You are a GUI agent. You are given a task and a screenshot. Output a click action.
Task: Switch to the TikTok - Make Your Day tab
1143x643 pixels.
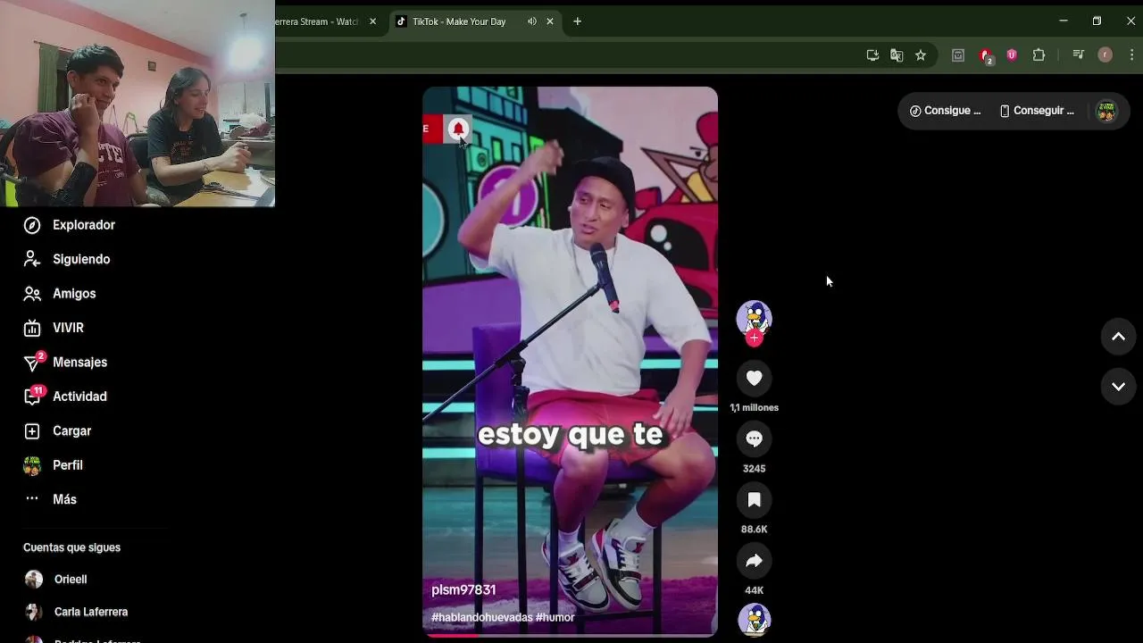(459, 21)
